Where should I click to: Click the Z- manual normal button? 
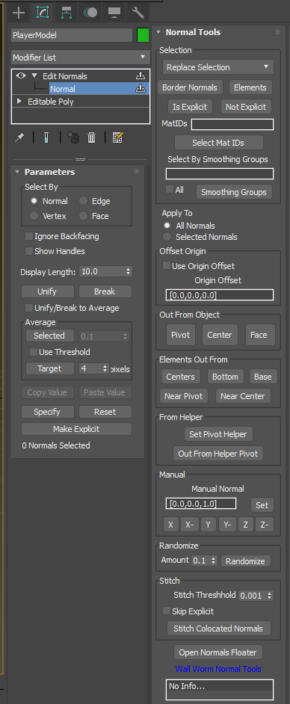(265, 525)
